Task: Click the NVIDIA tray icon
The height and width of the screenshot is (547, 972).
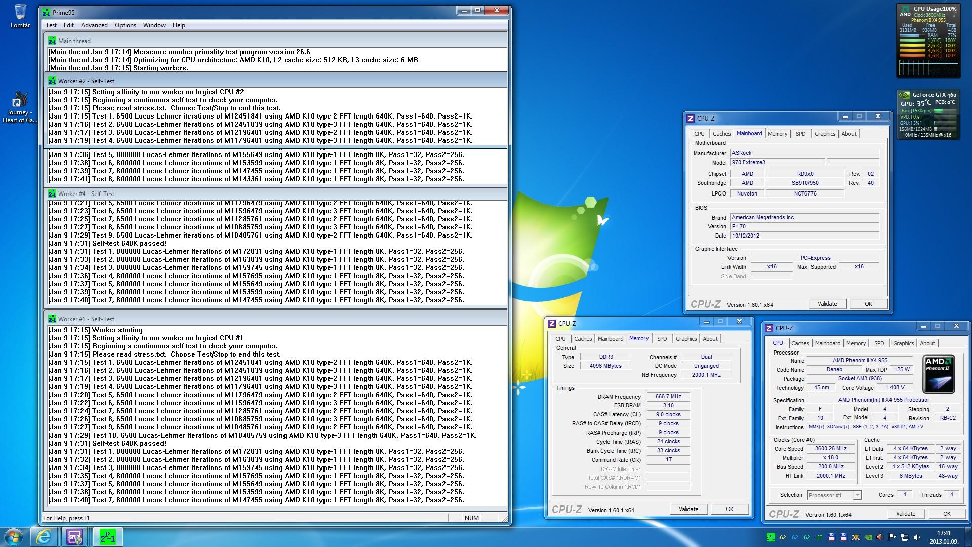Action: (x=868, y=537)
